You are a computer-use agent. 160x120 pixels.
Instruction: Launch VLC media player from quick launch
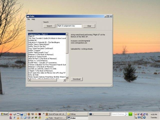point(18,118)
